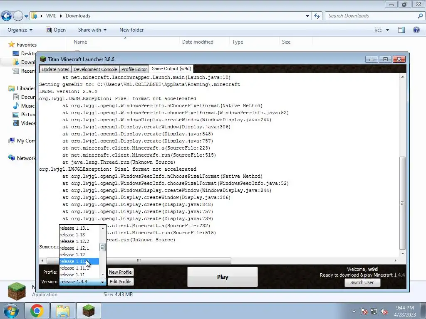Choose release 1.12.2 from version list
Viewport: 426px width, 319px height.
(79, 241)
